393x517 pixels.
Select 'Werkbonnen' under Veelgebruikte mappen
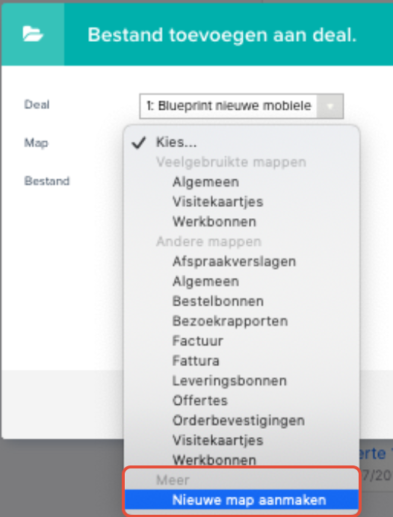click(241, 222)
